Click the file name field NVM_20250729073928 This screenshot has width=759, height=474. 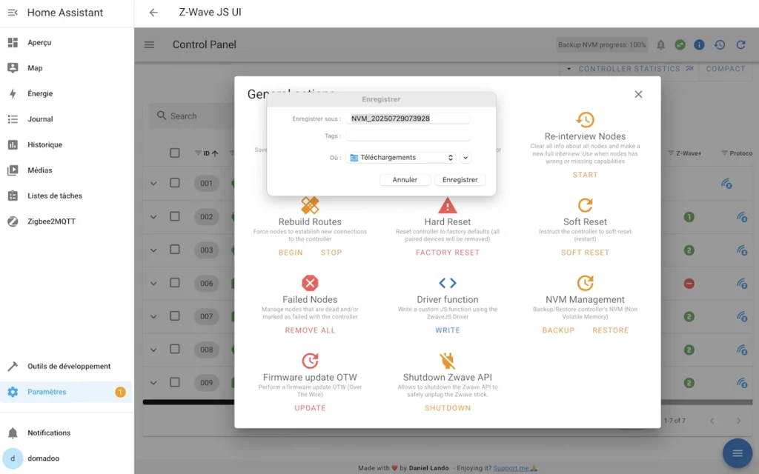pos(408,118)
